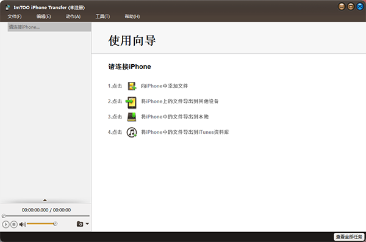Open the 文件(F) menu
366x242 pixels.
[x=15, y=16]
